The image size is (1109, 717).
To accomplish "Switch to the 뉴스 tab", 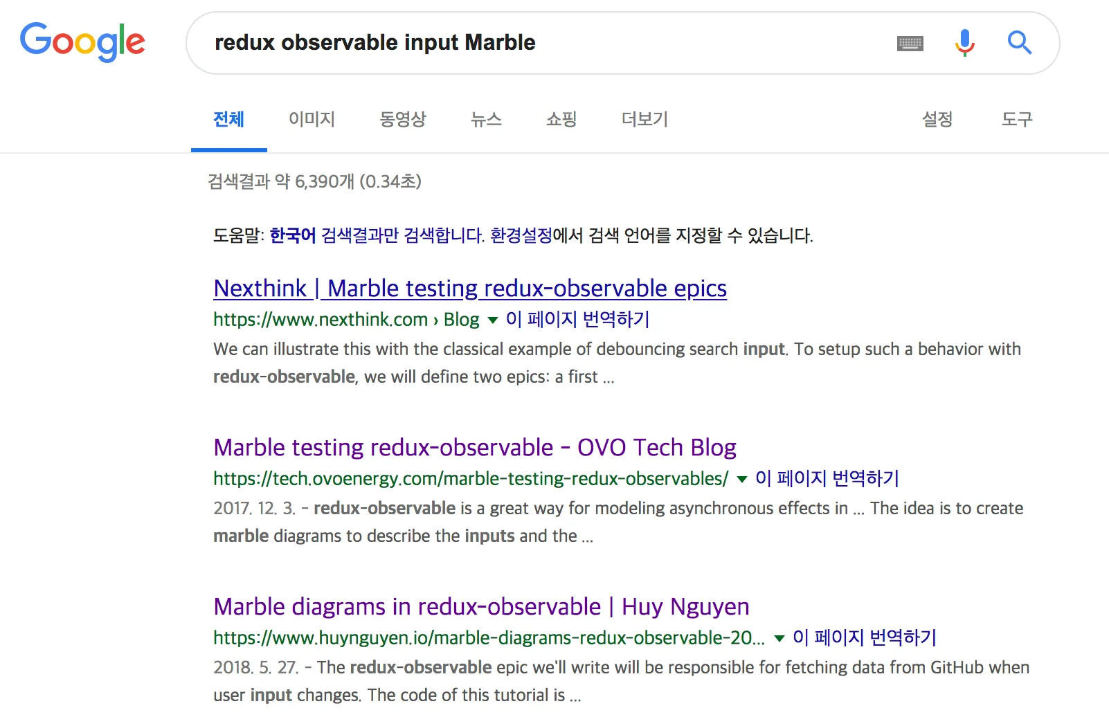I will [x=486, y=119].
